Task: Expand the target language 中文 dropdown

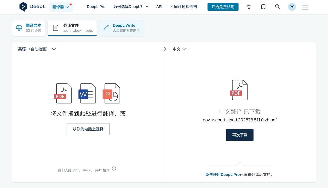Action: coord(179,49)
